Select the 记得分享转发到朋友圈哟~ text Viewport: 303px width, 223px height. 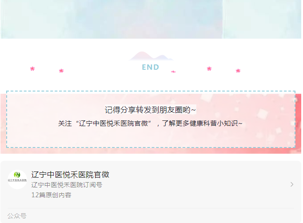(x=151, y=110)
